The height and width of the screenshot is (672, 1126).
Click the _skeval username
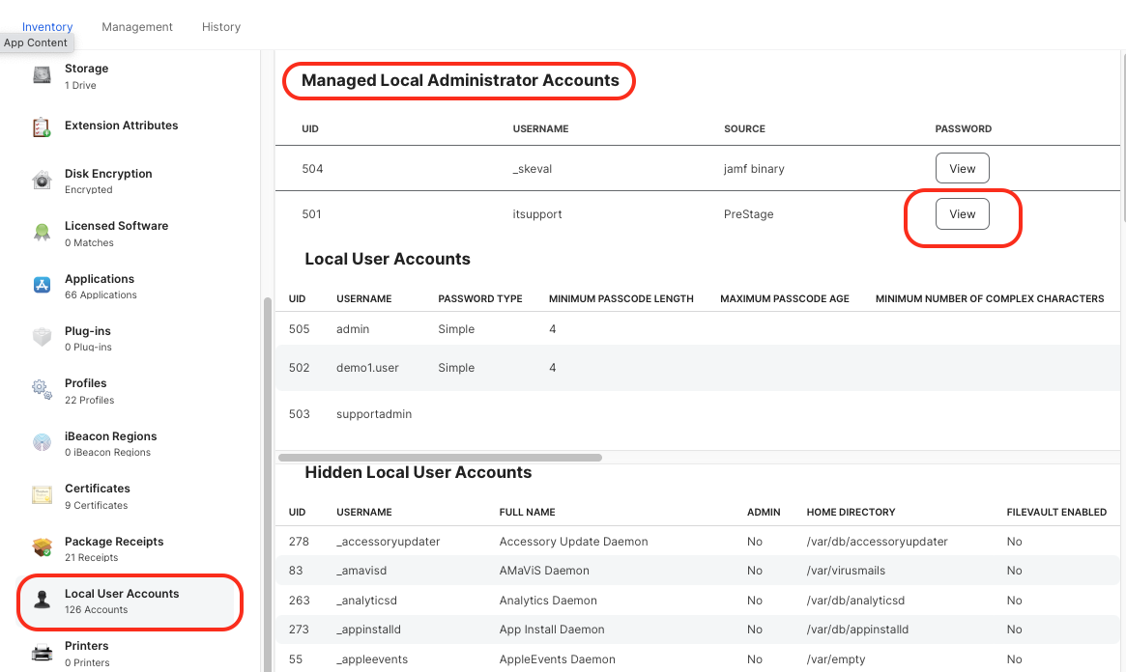[533, 169]
